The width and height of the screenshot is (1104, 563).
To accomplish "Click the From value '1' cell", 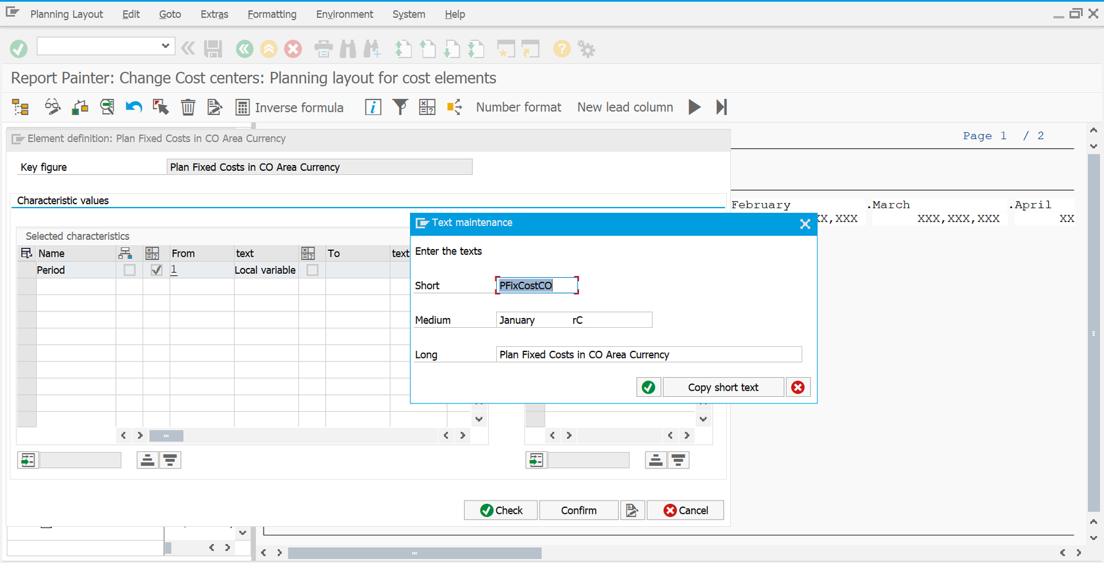I will [x=201, y=270].
